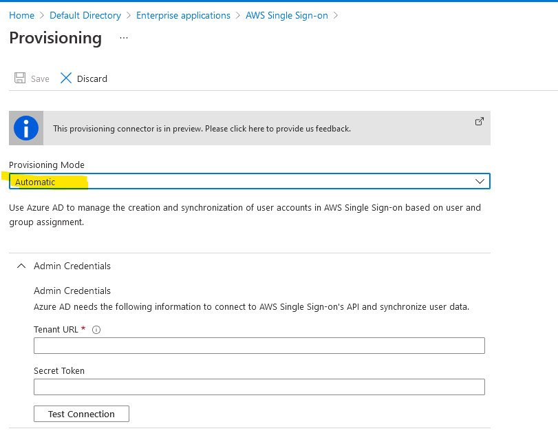This screenshot has width=558, height=442.
Task: Return to AWS Single Sign-on breadcrumb
Action: 287,16
